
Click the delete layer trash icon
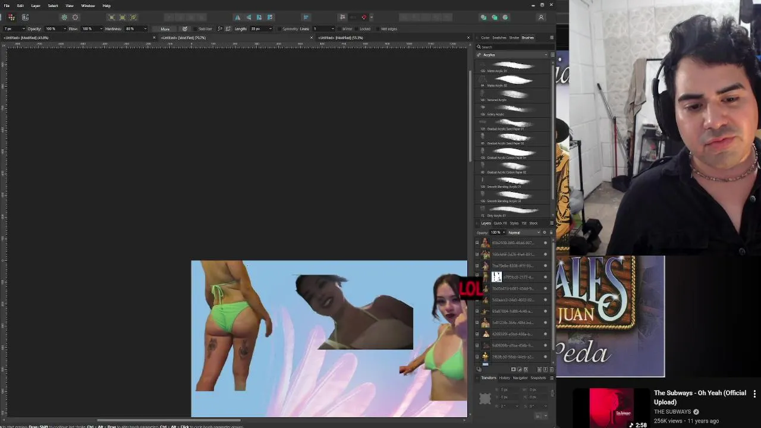point(551,369)
